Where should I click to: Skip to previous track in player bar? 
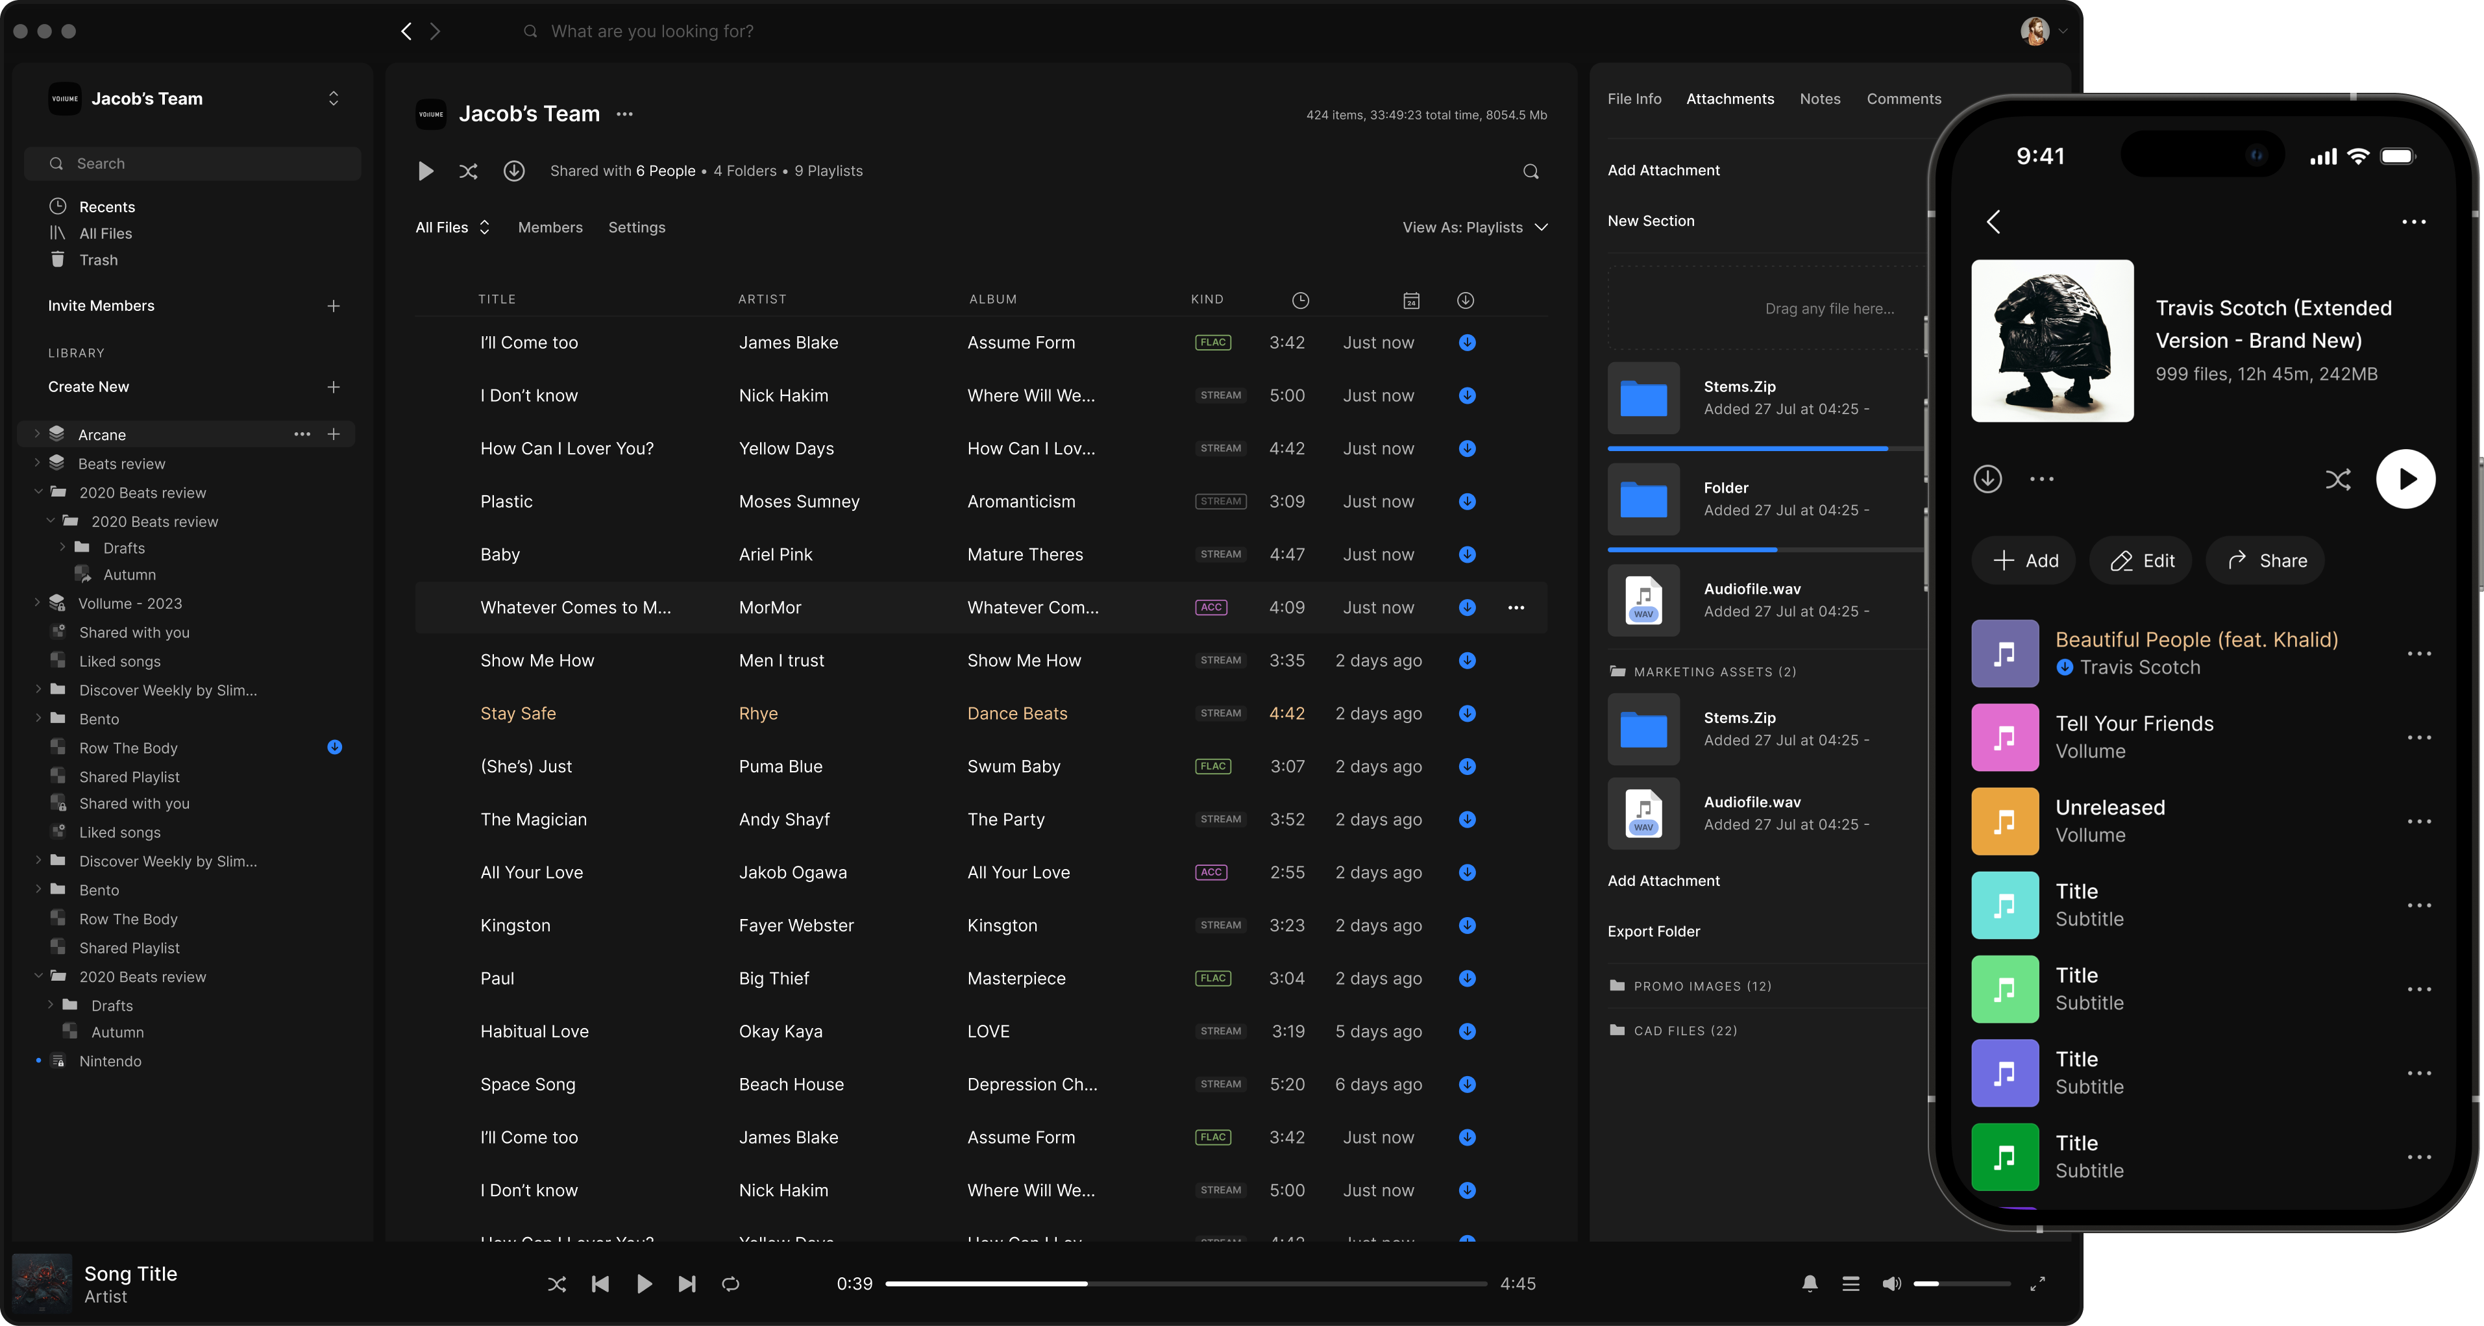click(x=600, y=1284)
